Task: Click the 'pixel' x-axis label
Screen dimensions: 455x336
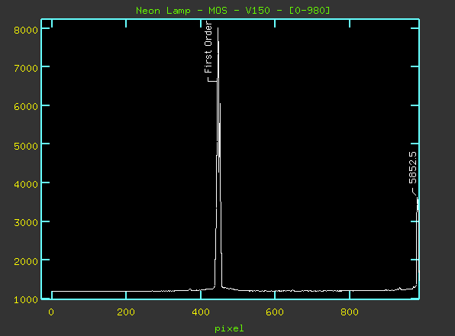Action: pos(229,329)
